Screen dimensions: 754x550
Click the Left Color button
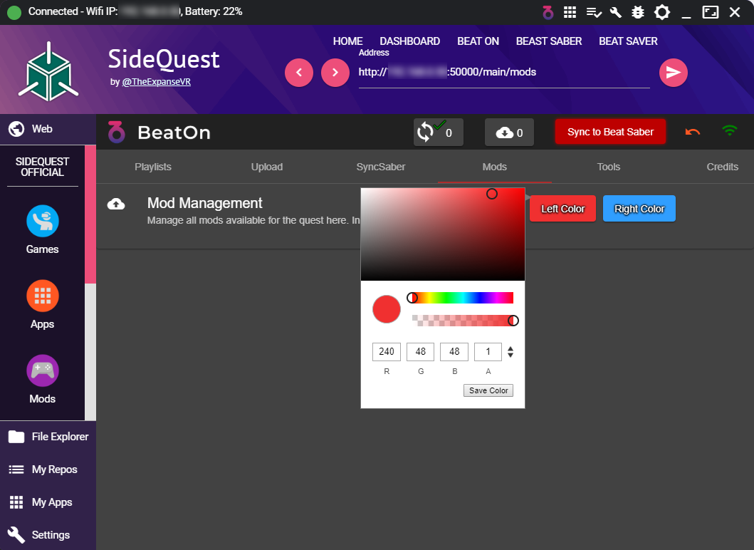pyautogui.click(x=562, y=209)
